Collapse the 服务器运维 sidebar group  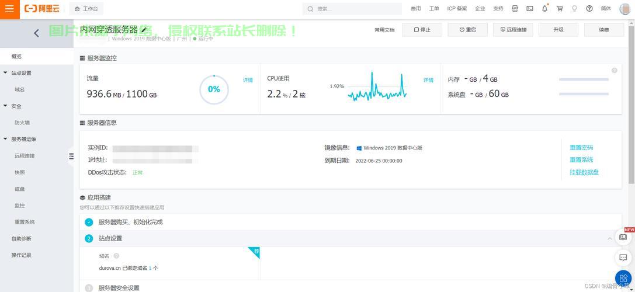(x=6, y=139)
